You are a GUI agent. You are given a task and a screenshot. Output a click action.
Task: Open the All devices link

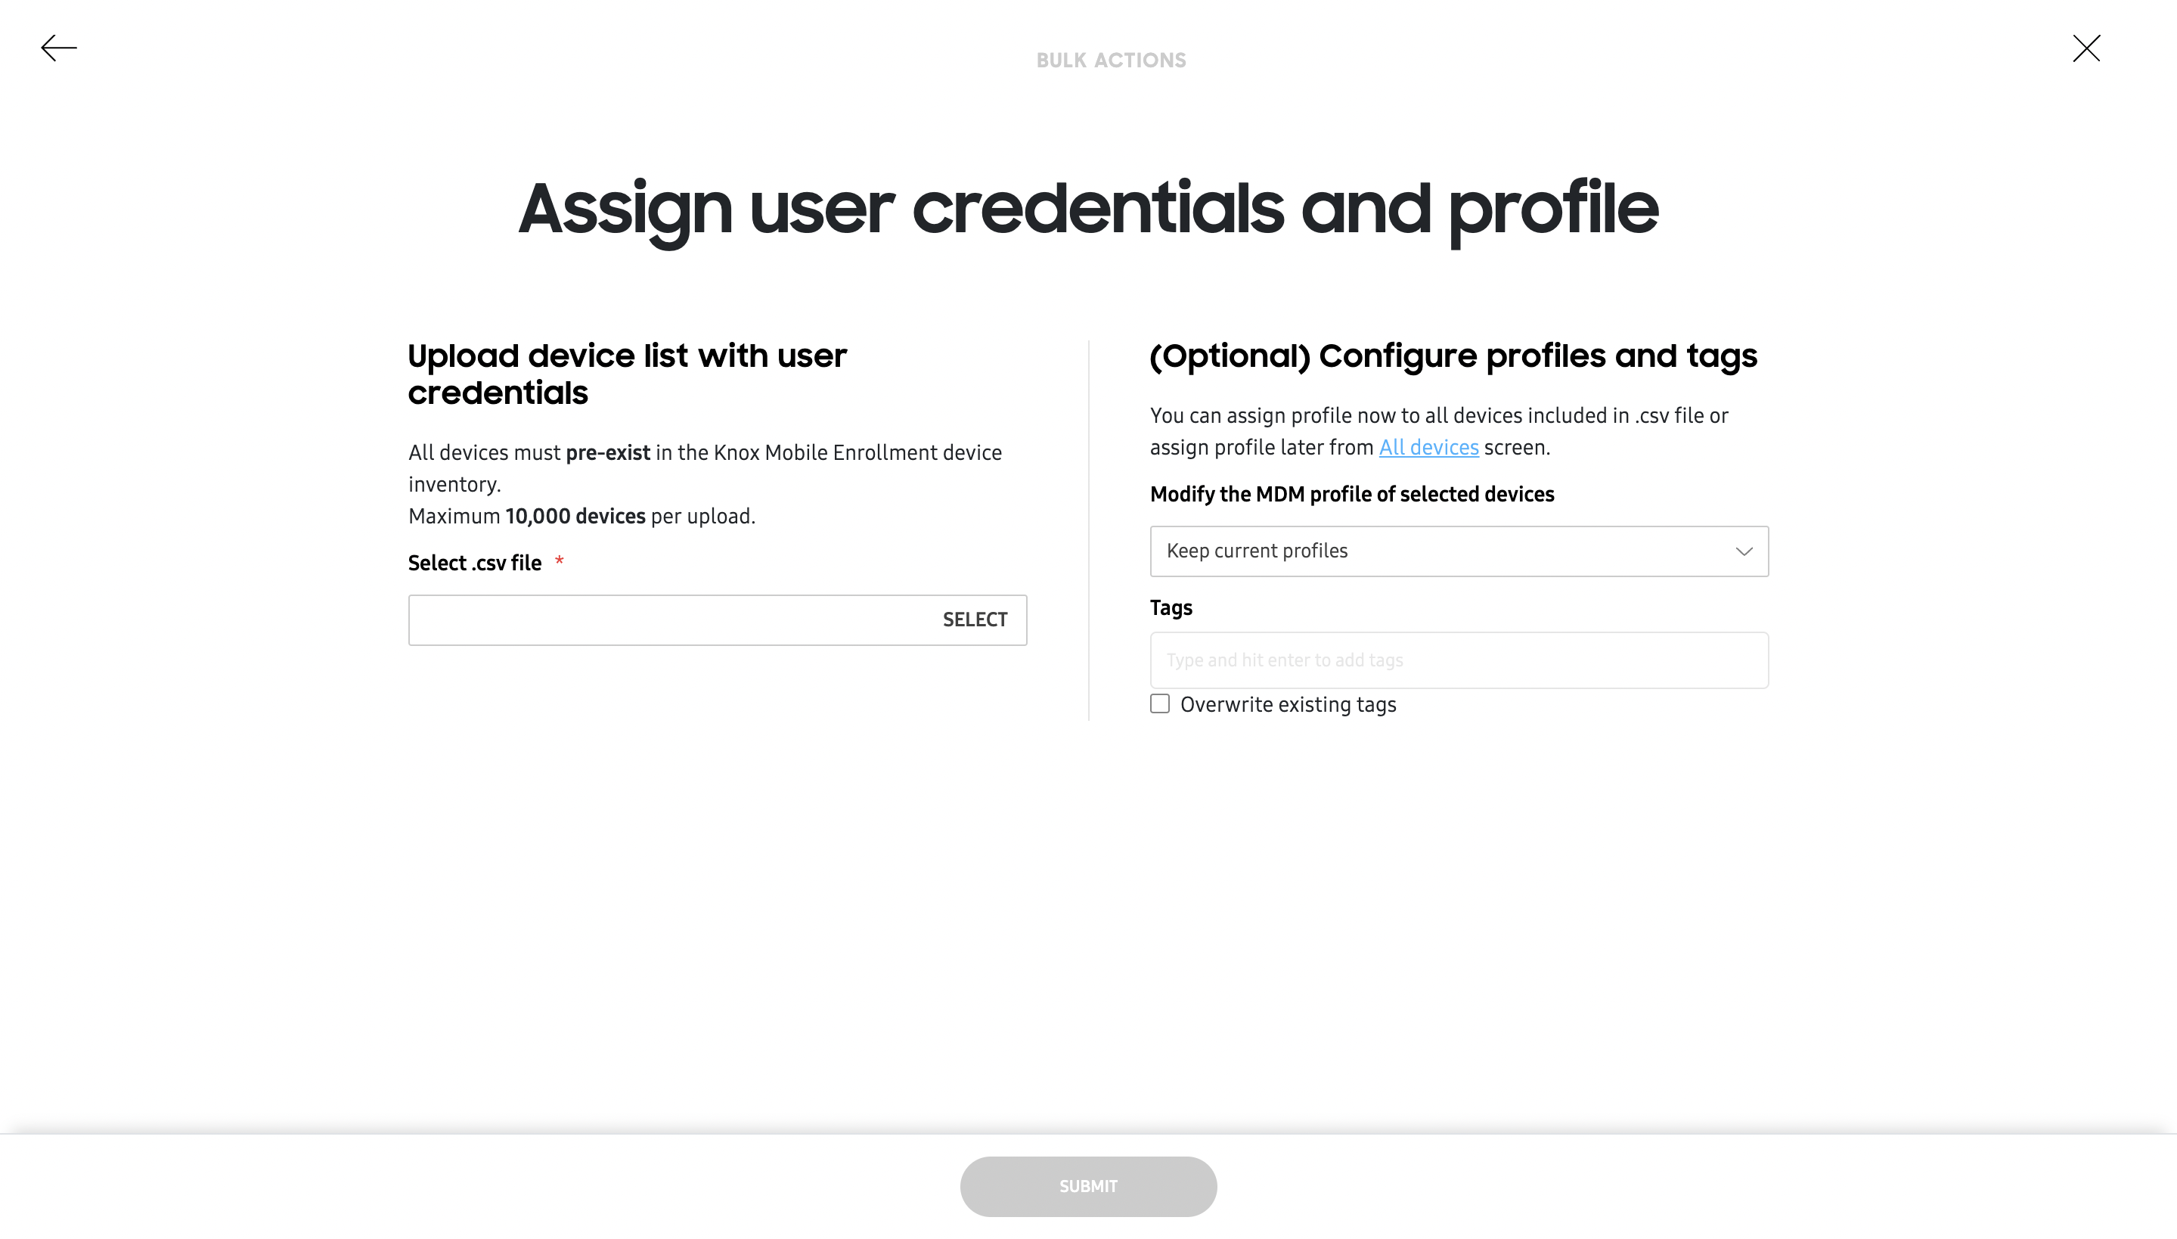(1428, 448)
